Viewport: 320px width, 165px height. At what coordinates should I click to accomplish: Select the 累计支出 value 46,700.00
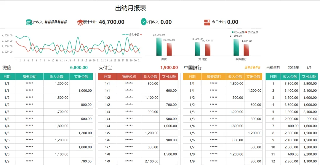tap(112, 22)
